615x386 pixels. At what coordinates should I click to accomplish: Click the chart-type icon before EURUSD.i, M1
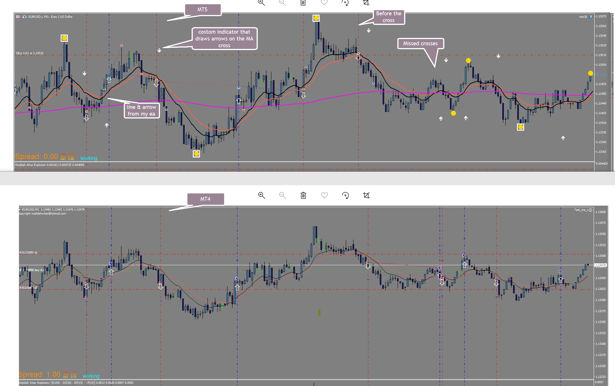(25, 17)
